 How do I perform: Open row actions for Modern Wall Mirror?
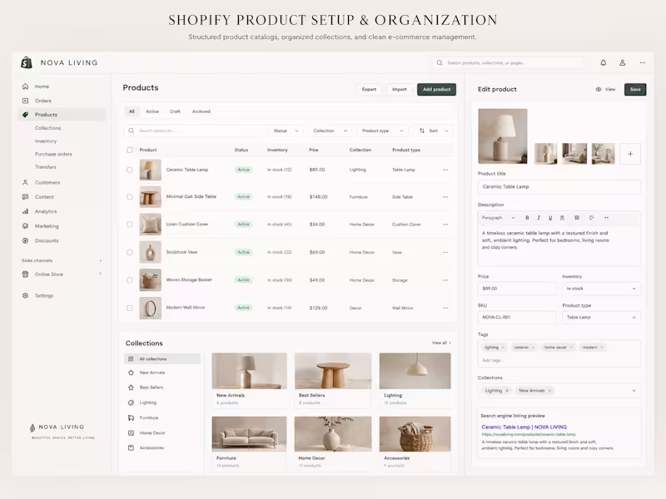click(445, 308)
